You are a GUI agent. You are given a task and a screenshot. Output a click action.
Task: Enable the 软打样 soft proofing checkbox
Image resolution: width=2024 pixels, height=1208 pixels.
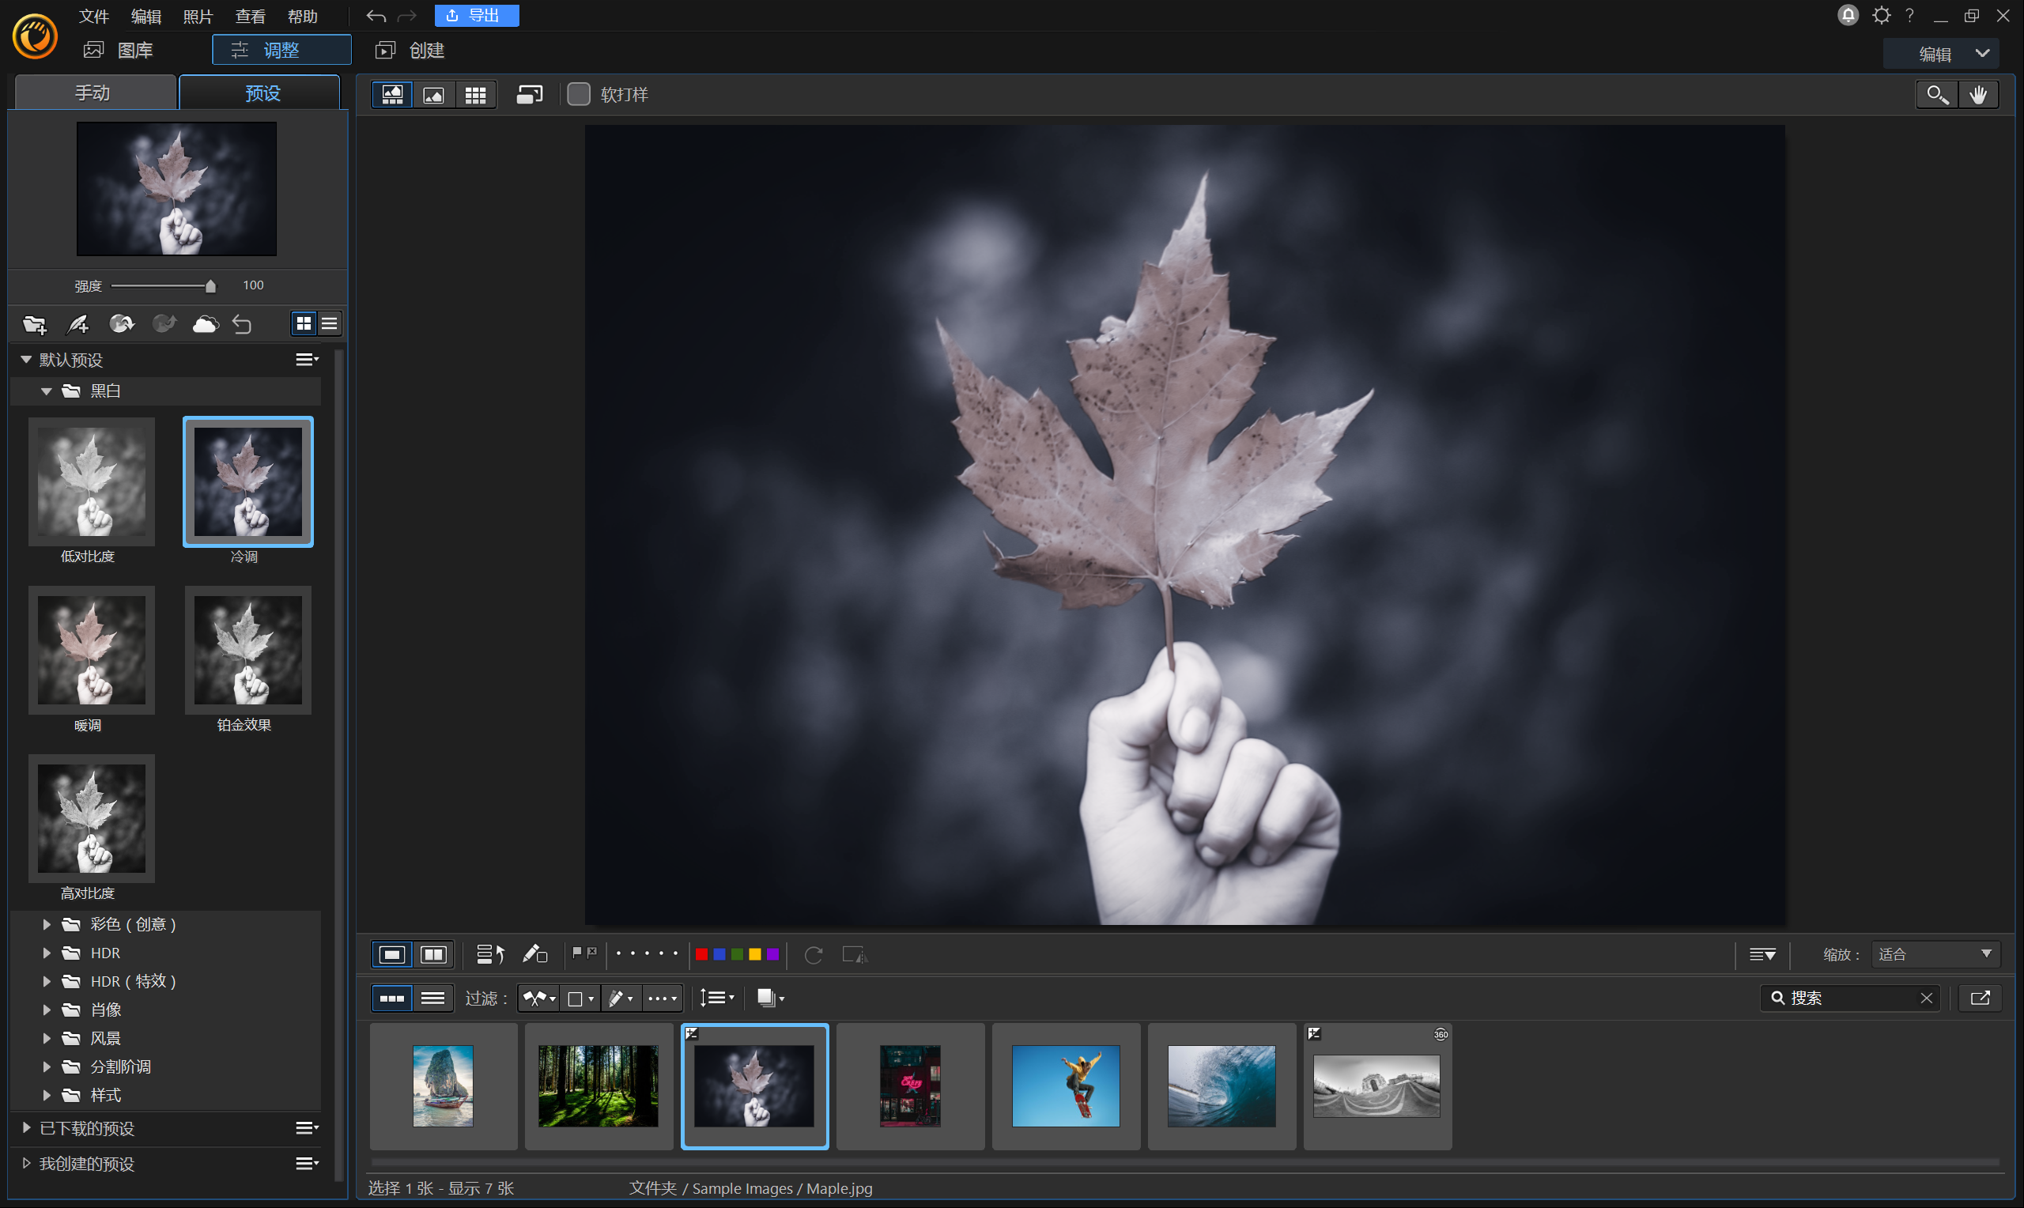pos(579,94)
